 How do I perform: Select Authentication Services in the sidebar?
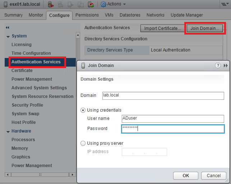tap(36, 62)
